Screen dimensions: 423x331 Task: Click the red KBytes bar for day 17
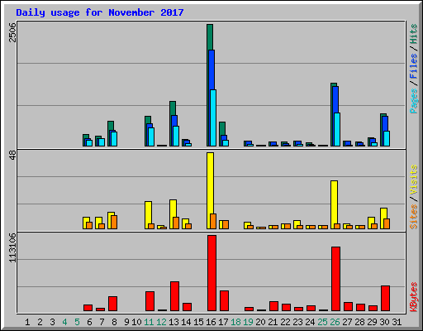(225, 301)
